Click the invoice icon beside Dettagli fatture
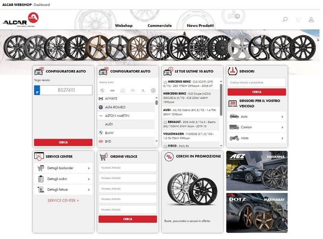This screenshot has height=239, width=323. click(41, 190)
